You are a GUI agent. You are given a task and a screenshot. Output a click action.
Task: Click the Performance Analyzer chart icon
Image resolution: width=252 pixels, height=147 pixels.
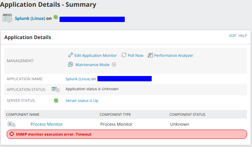coord(150,55)
